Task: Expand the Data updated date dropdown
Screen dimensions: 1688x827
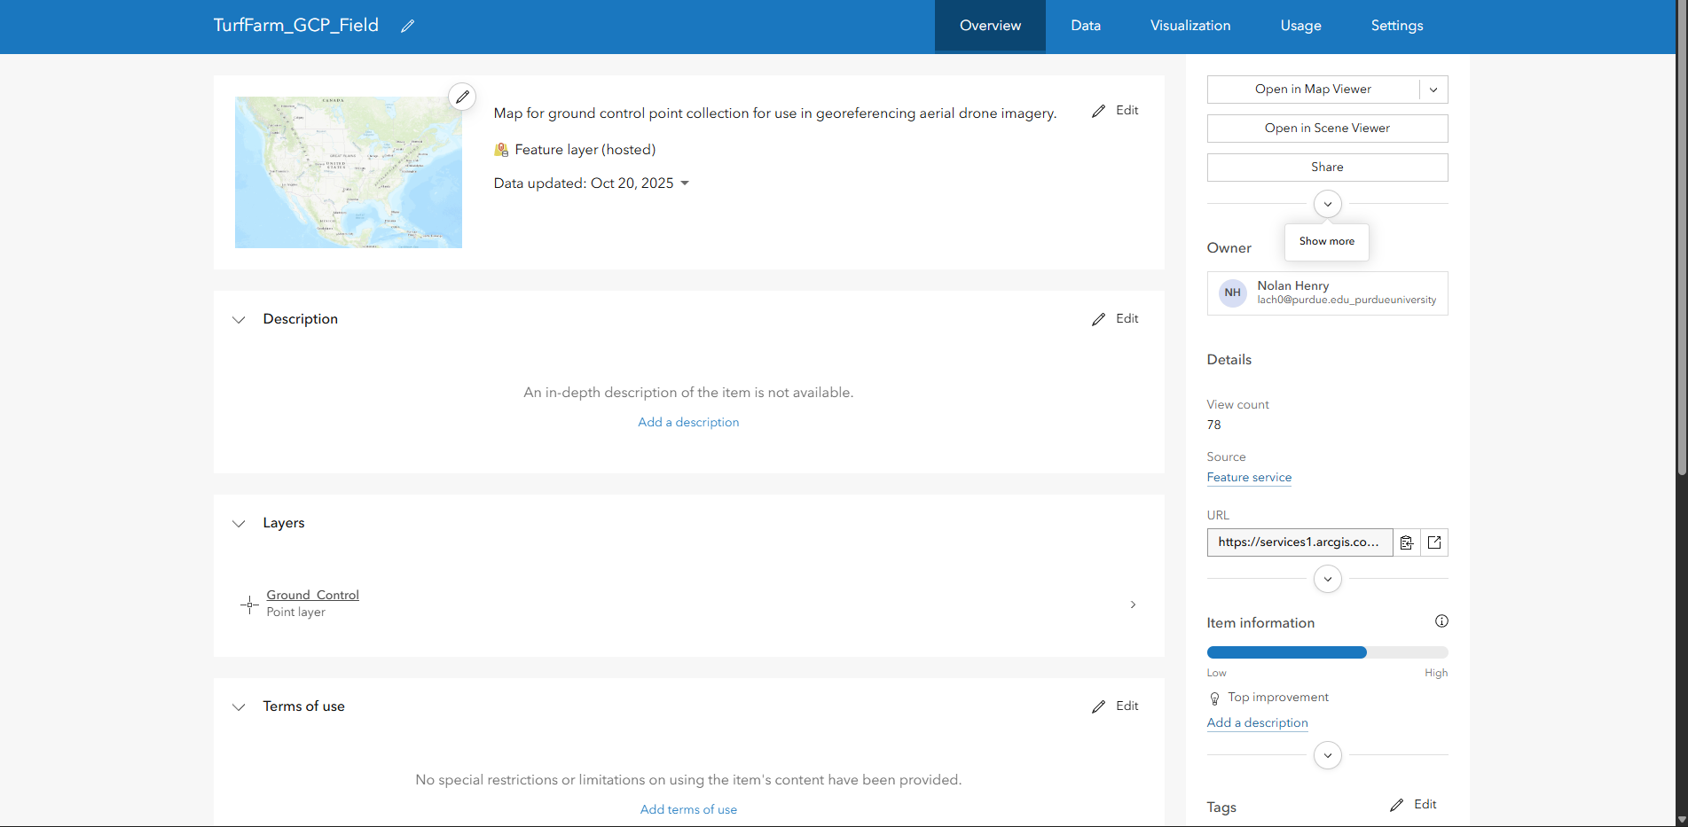Action: coord(685,183)
